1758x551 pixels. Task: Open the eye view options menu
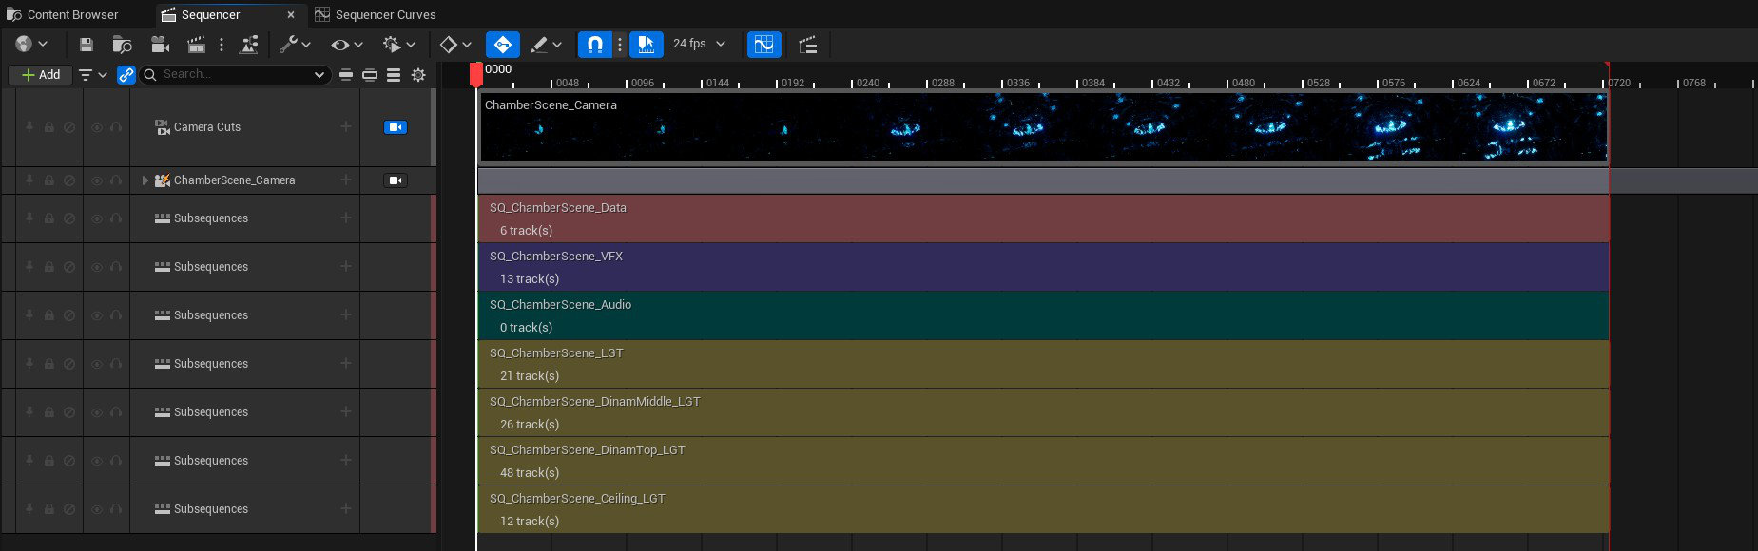(347, 45)
